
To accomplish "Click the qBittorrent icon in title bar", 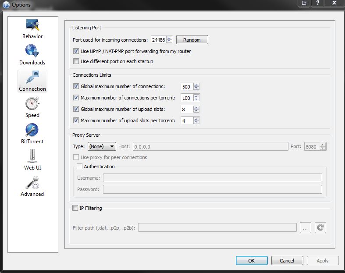I will (6, 5).
